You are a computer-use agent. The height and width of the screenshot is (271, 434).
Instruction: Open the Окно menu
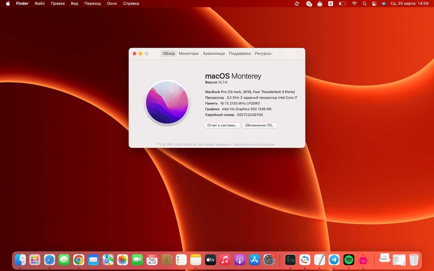[x=112, y=3]
